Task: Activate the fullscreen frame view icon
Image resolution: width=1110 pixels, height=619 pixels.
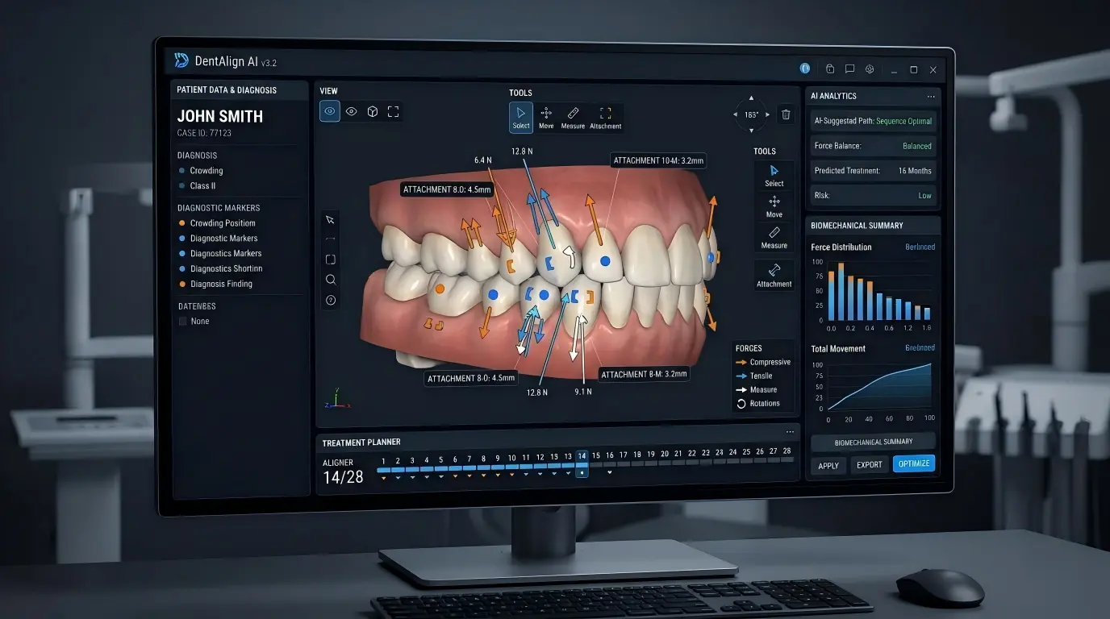Action: coord(394,111)
